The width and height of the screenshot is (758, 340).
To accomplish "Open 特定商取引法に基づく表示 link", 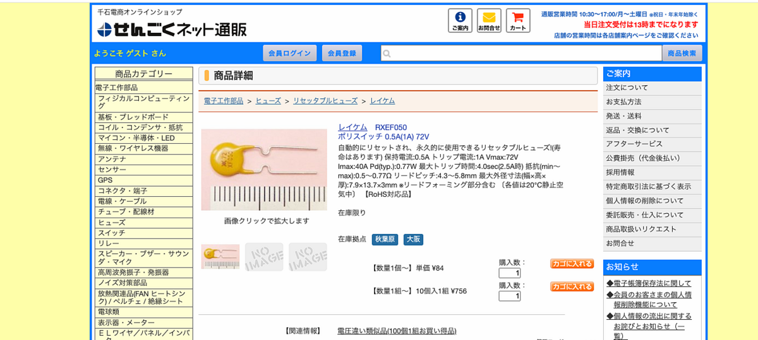I will tap(652, 187).
